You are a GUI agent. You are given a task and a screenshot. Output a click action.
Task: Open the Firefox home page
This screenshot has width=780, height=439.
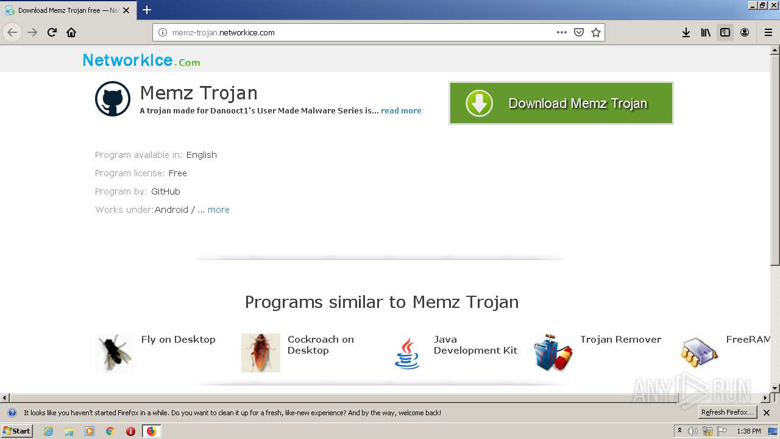point(71,32)
